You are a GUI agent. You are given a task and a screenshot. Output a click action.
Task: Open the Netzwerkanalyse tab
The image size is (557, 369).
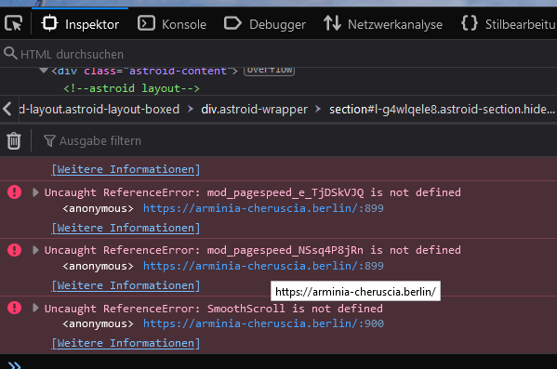click(383, 24)
